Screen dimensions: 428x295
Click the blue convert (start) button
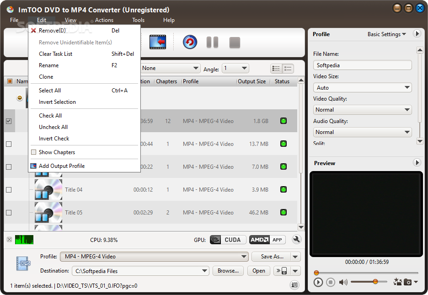[x=190, y=42]
